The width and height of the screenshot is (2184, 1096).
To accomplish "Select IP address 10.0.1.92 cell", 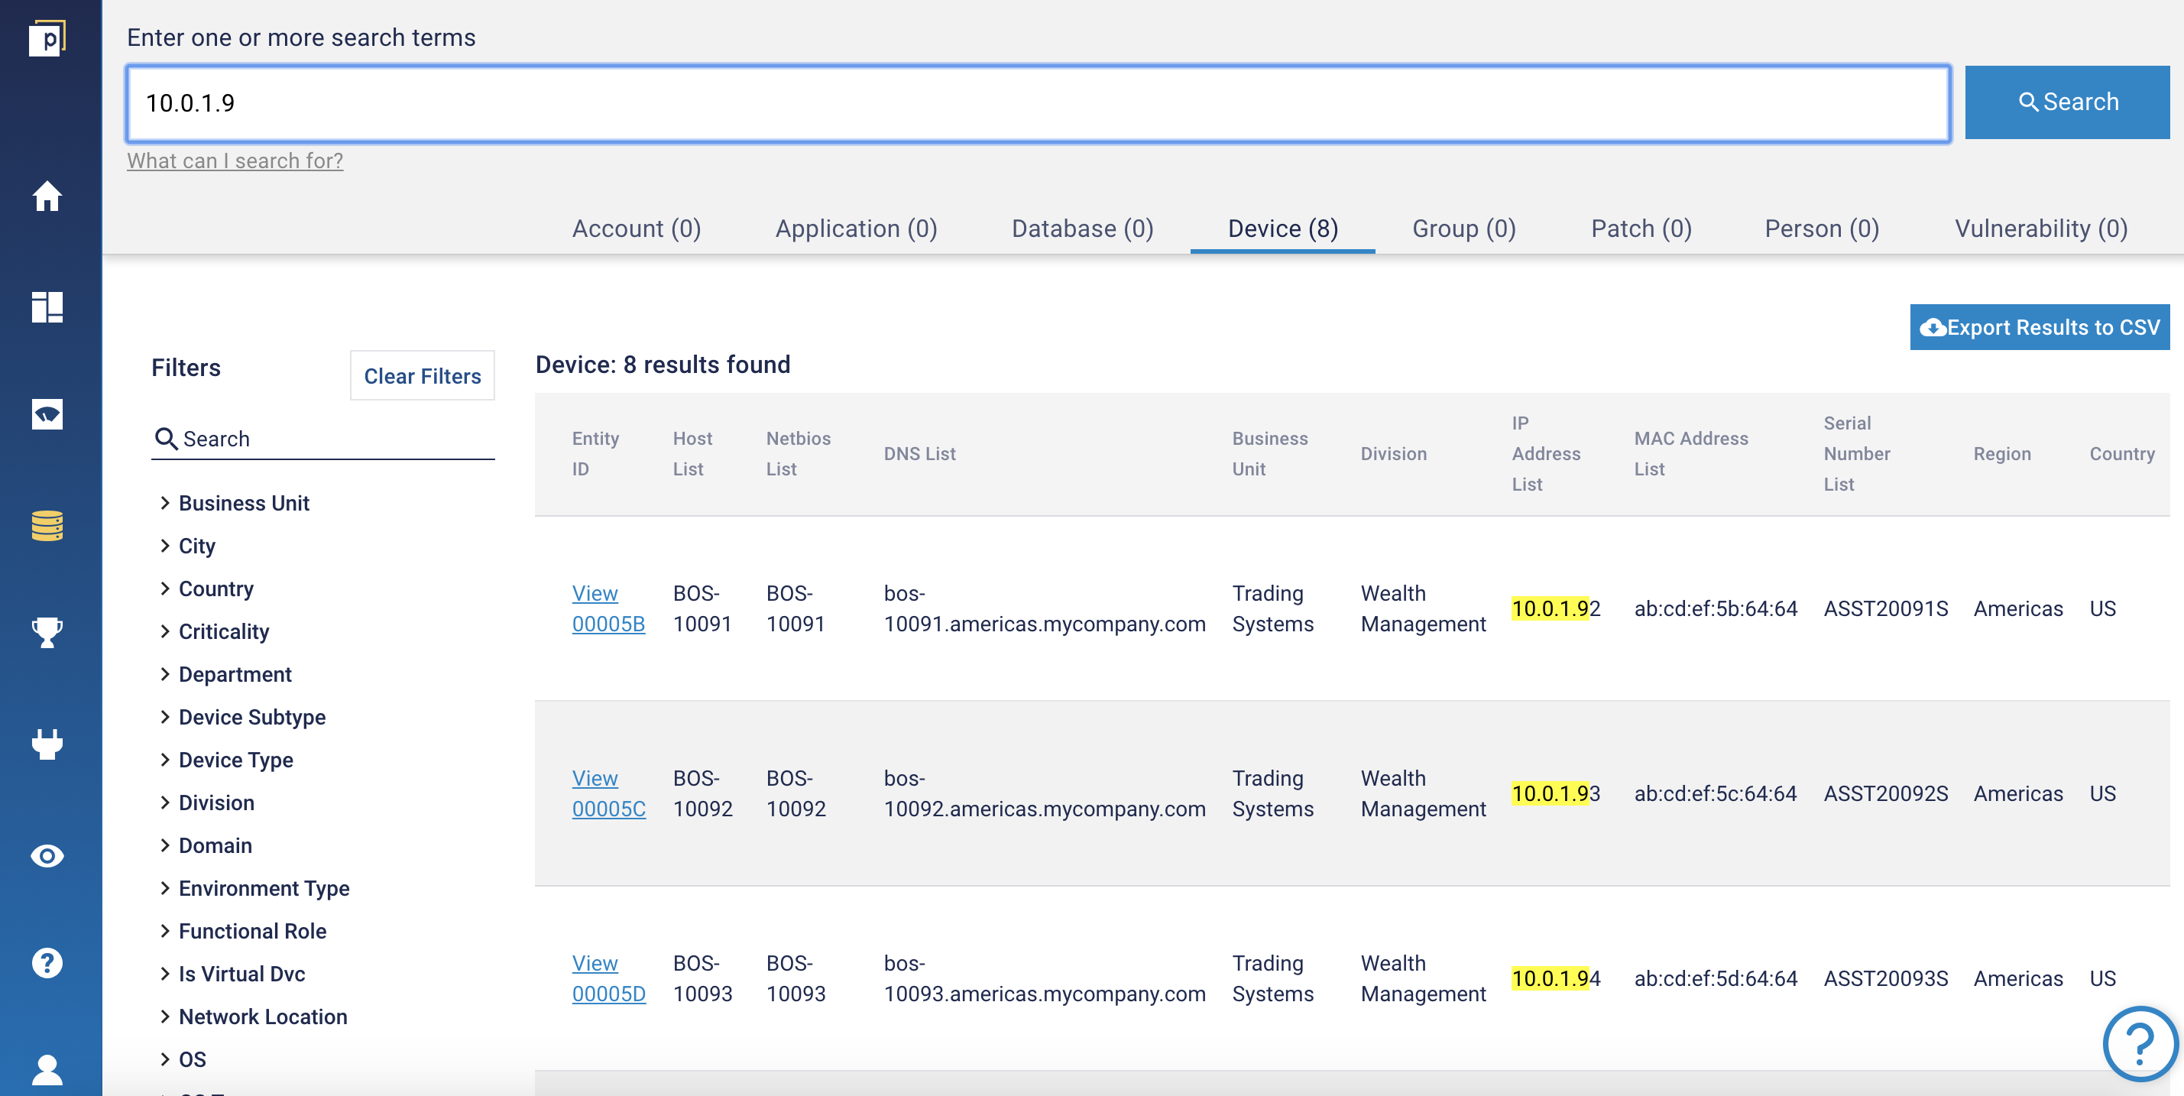I will click(1556, 608).
